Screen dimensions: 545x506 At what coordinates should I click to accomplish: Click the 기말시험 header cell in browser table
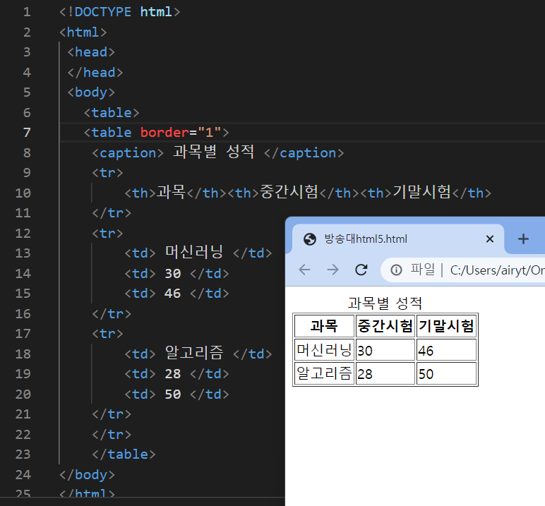446,326
